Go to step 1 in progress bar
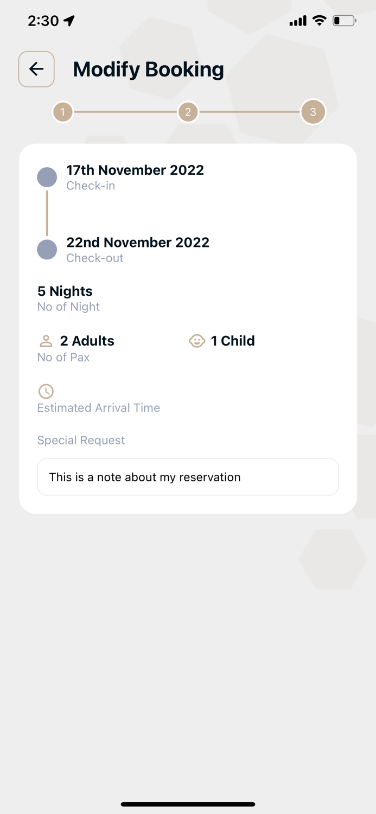The image size is (376, 814). [63, 112]
